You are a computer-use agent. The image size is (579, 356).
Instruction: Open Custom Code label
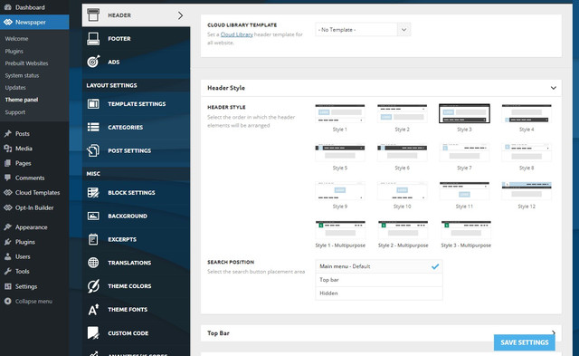point(128,333)
